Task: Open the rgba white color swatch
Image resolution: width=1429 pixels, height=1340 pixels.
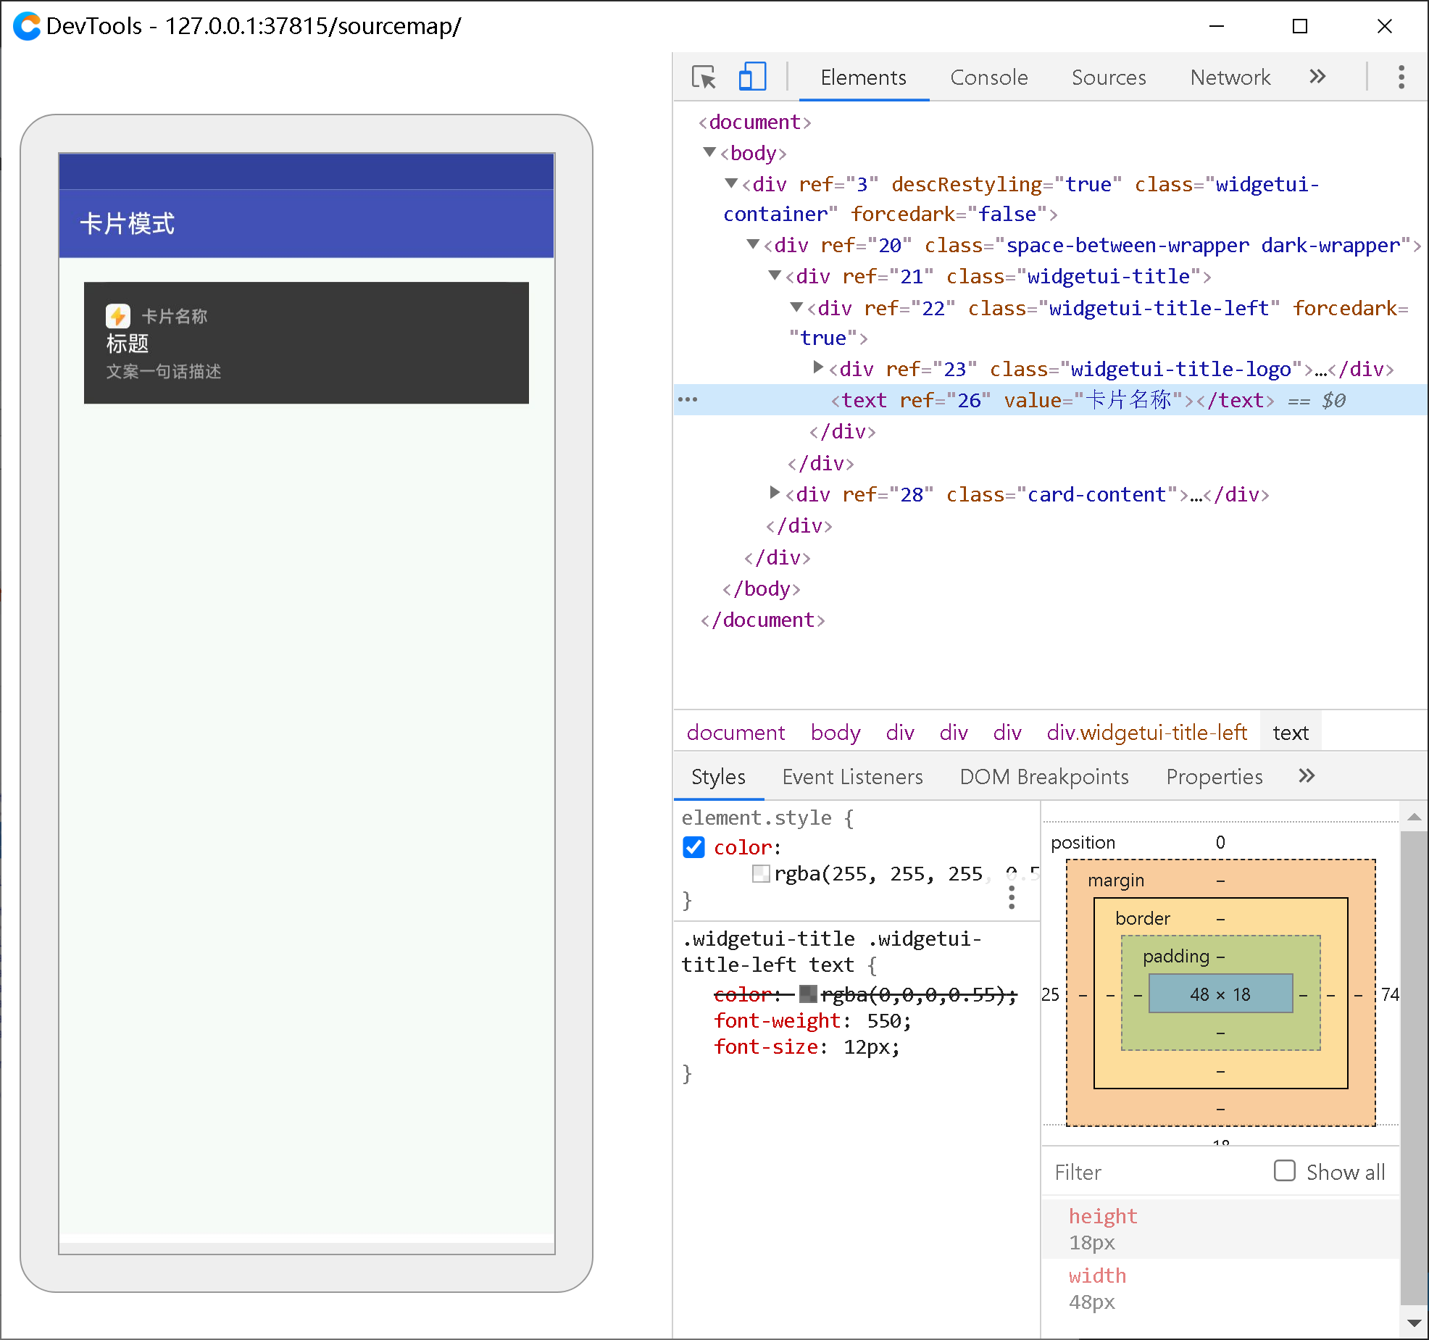Action: click(761, 874)
